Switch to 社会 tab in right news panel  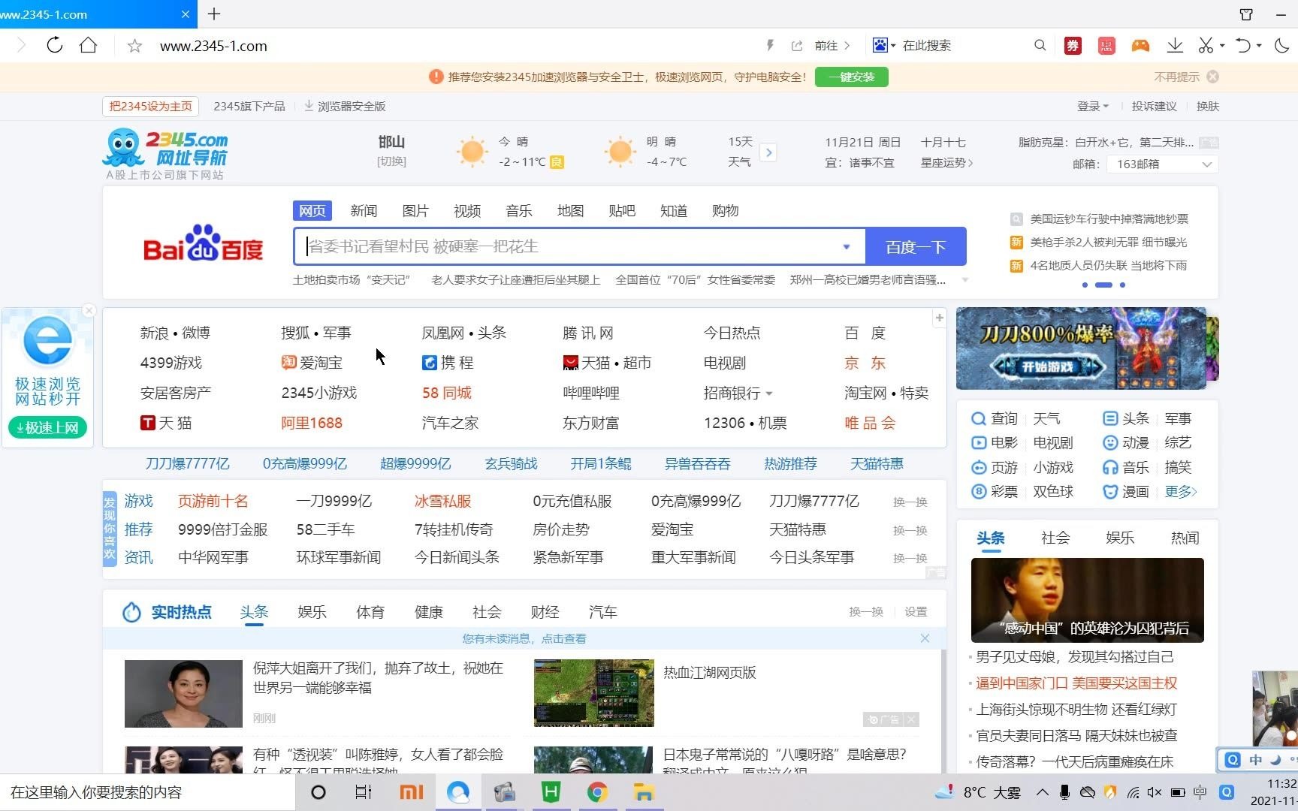1055,538
